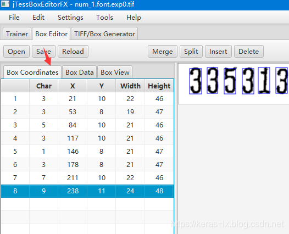Screen dimensions: 289x234
Task: Click Width cell value 24 in row 8
Action: click(130, 191)
